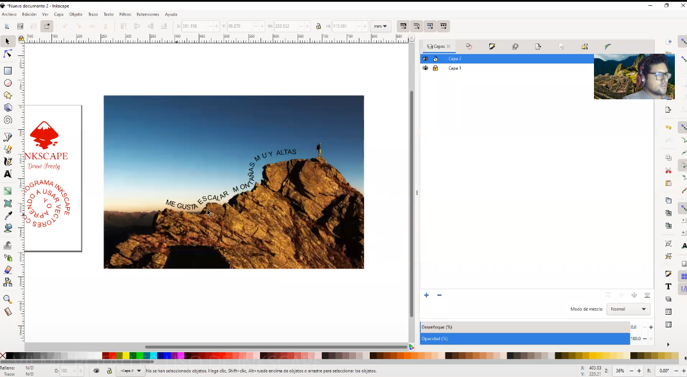Open the Modo de mezcla dropdown

[628, 309]
